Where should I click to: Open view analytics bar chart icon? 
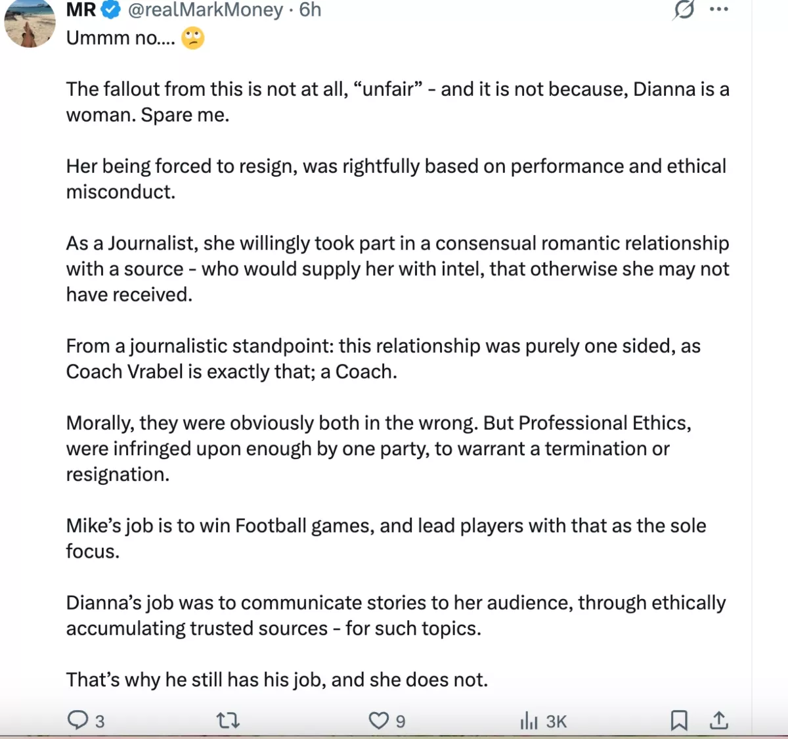point(529,721)
